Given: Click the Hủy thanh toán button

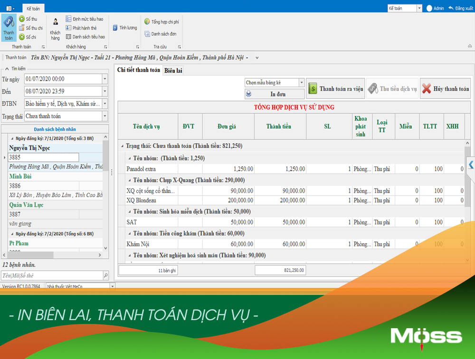Looking at the screenshot, I should 445,89.
